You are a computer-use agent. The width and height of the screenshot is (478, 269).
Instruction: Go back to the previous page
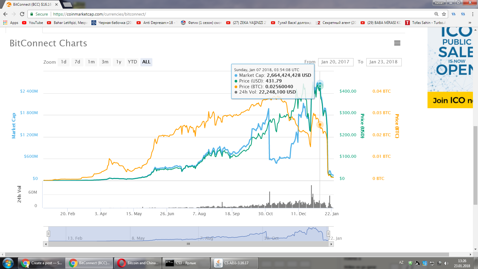tap(5, 14)
